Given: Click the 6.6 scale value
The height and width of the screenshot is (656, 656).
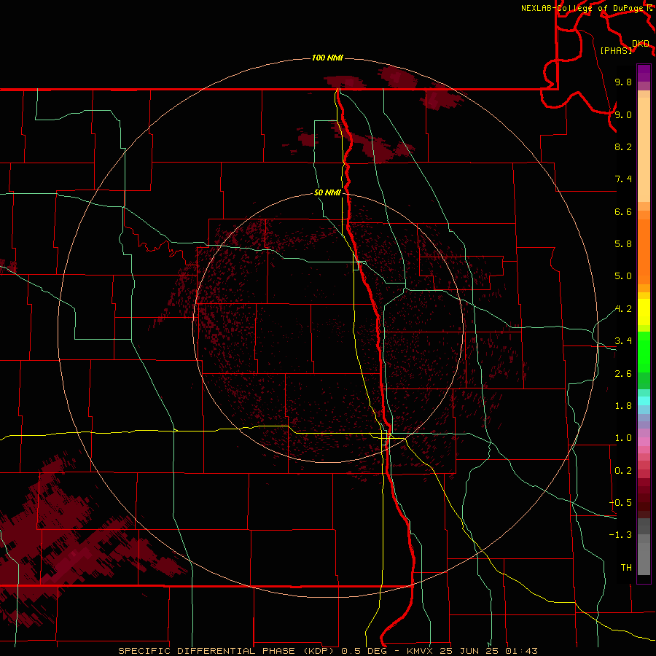Looking at the screenshot, I should click(623, 211).
